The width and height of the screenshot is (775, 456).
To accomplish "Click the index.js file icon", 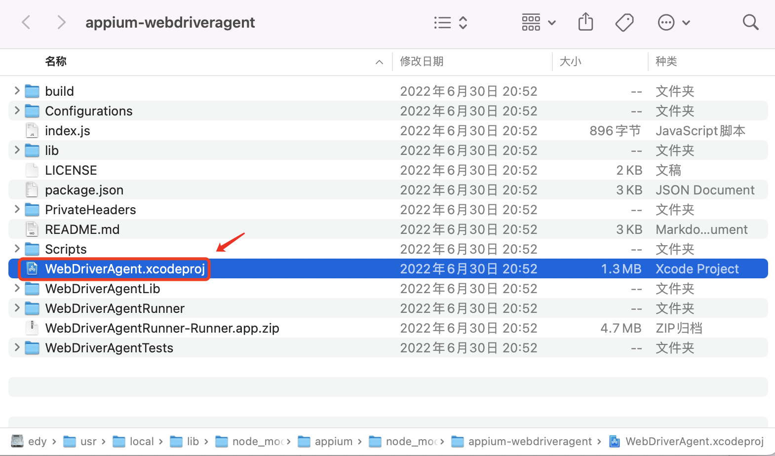I will pos(32,130).
